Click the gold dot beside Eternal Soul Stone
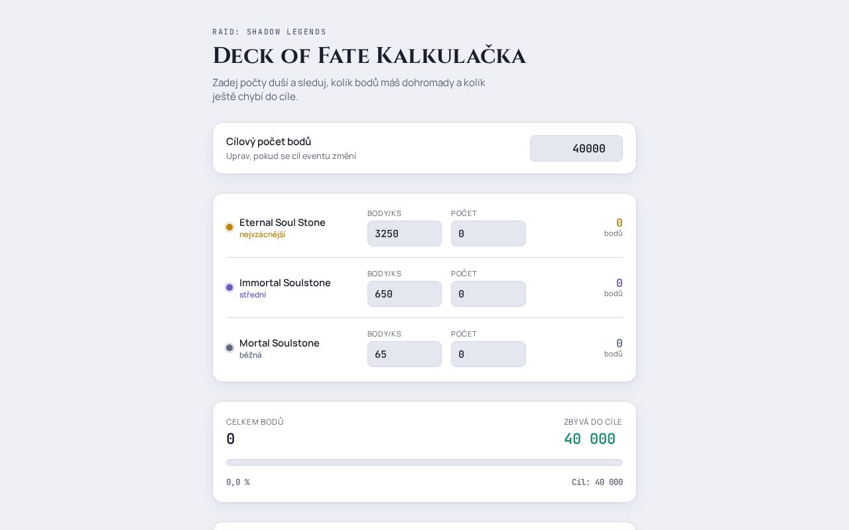Viewport: 849px width, 530px height. (229, 227)
